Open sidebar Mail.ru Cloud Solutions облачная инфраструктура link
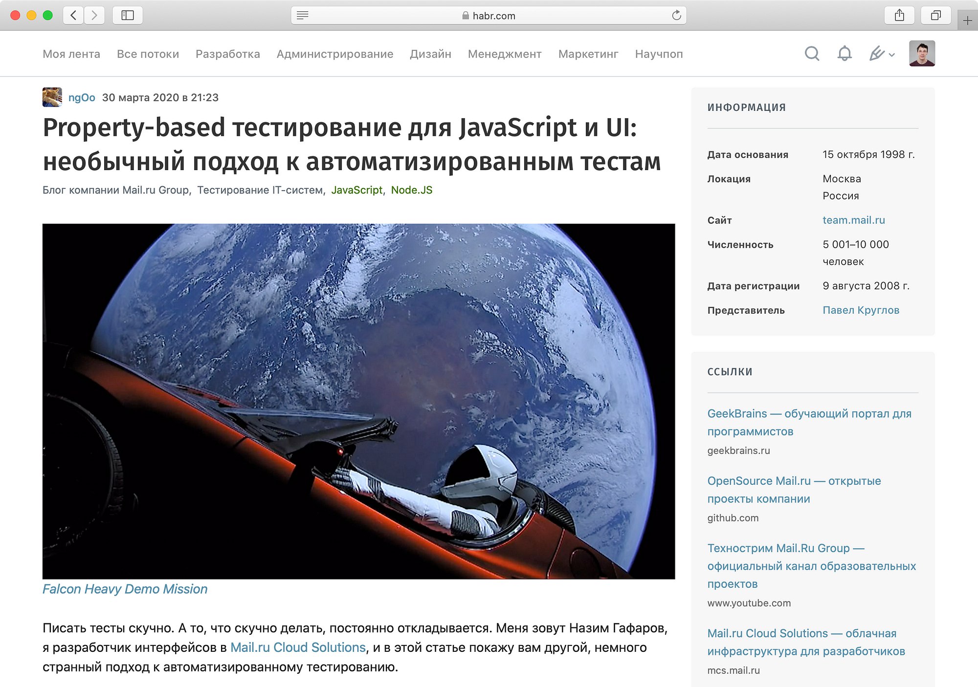Viewport: 978px width, 687px height. tap(806, 642)
